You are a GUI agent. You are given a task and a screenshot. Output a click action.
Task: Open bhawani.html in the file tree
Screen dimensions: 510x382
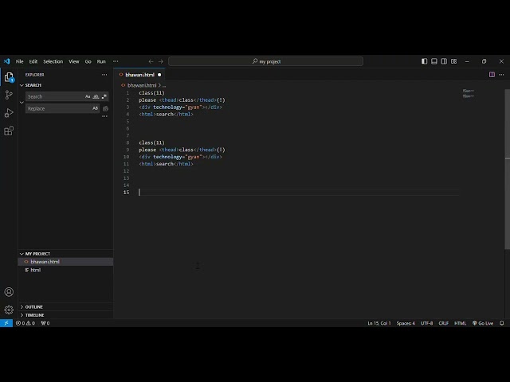point(65,262)
